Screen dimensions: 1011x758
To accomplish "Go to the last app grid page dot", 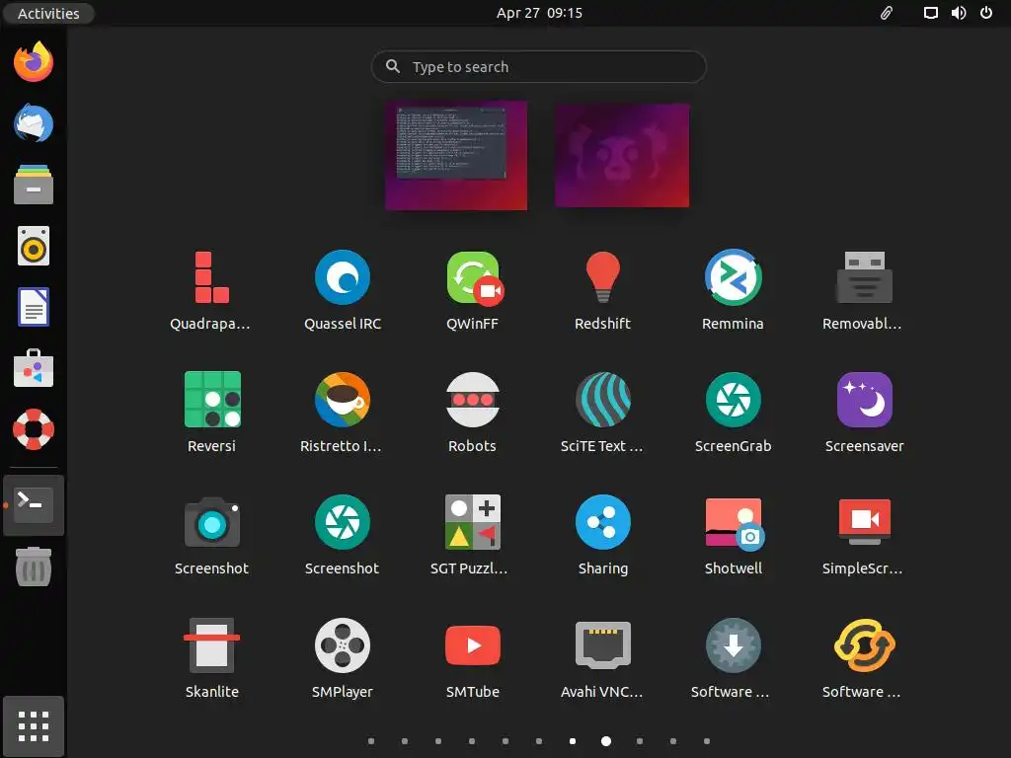I will click(707, 741).
